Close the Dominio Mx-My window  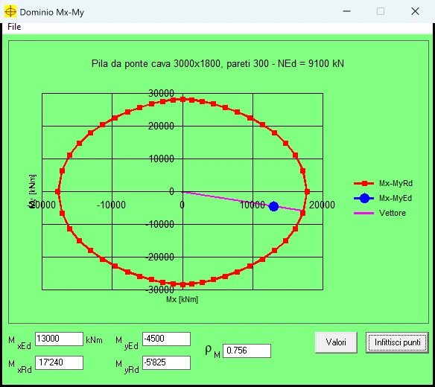(x=416, y=11)
